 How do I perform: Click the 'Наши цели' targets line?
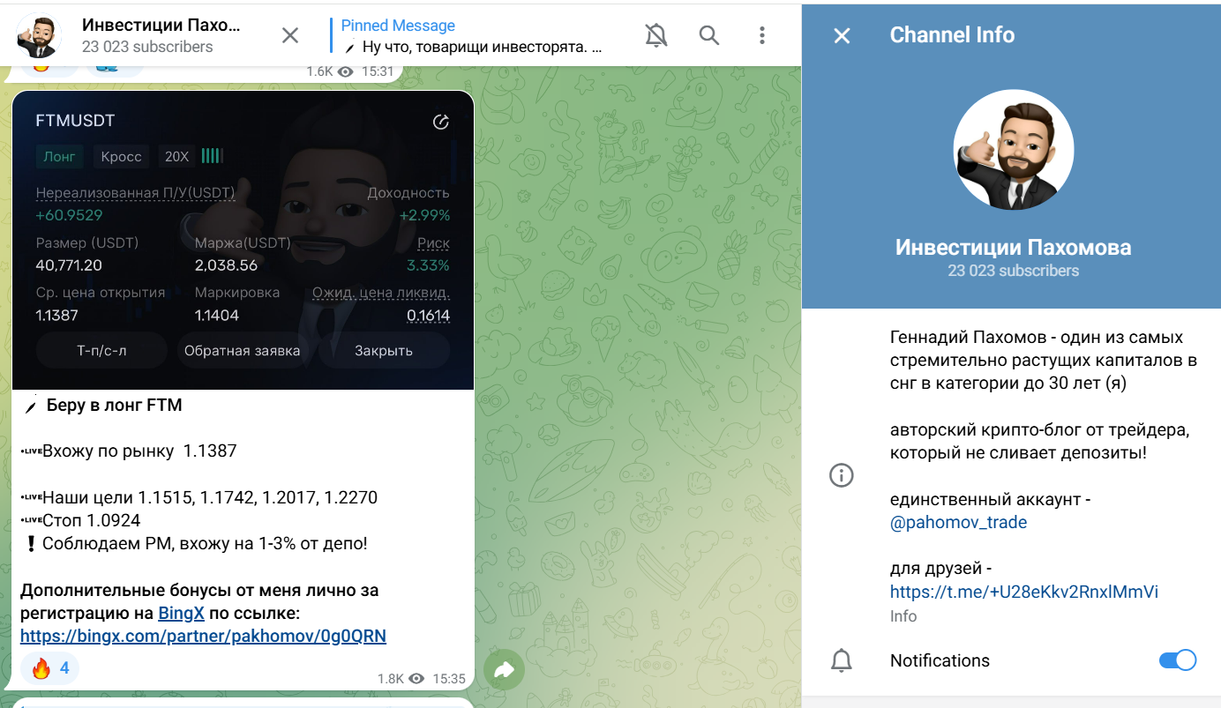coord(210,497)
